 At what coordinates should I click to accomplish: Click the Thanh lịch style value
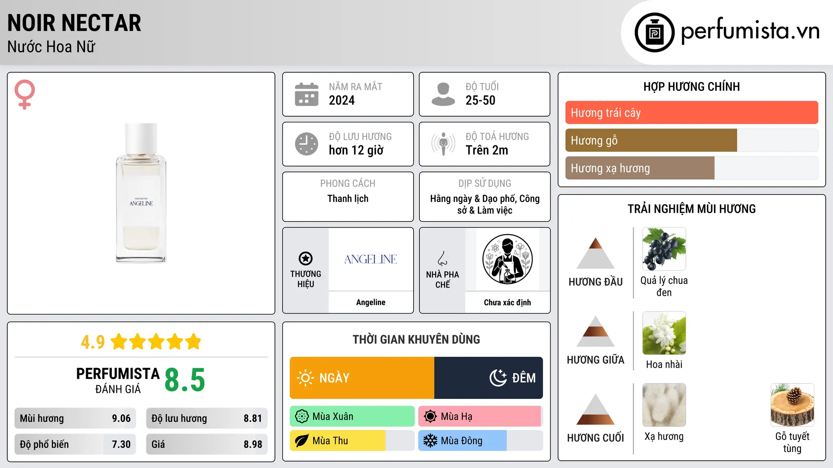[348, 199]
